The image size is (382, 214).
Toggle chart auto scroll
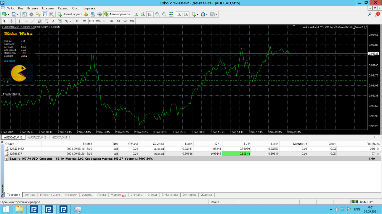pos(179,14)
